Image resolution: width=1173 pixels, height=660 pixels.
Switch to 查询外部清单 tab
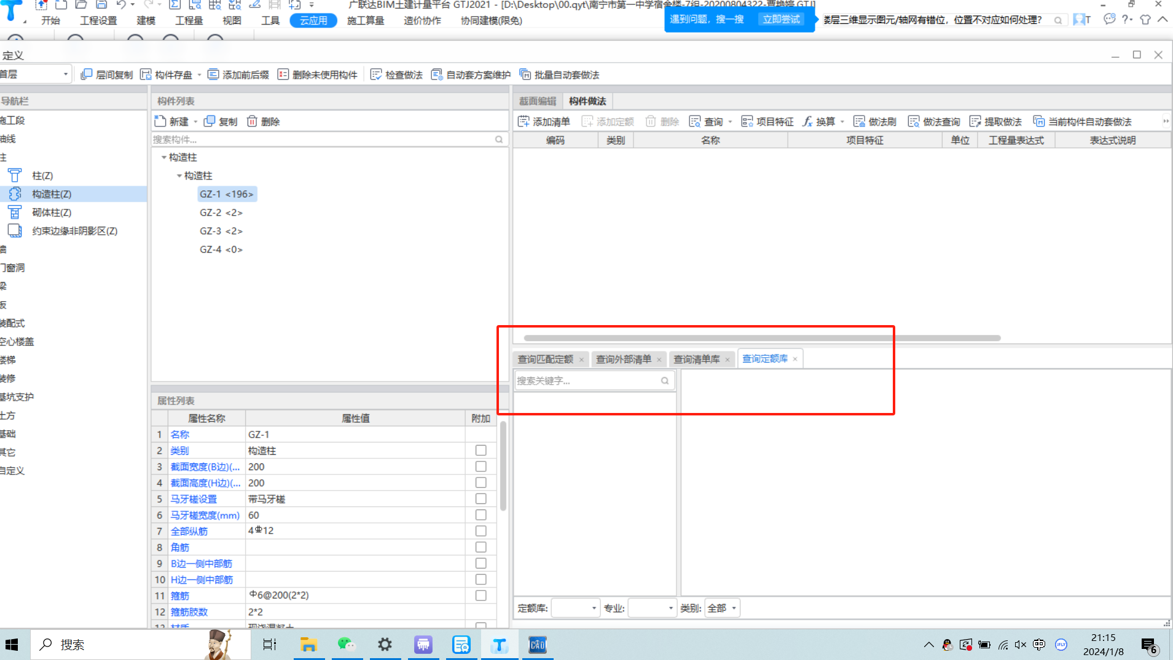coord(624,359)
